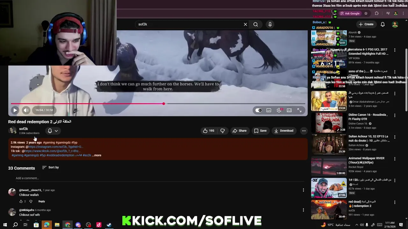
Task: Open Sort by comments dropdown
Action: click(x=50, y=167)
